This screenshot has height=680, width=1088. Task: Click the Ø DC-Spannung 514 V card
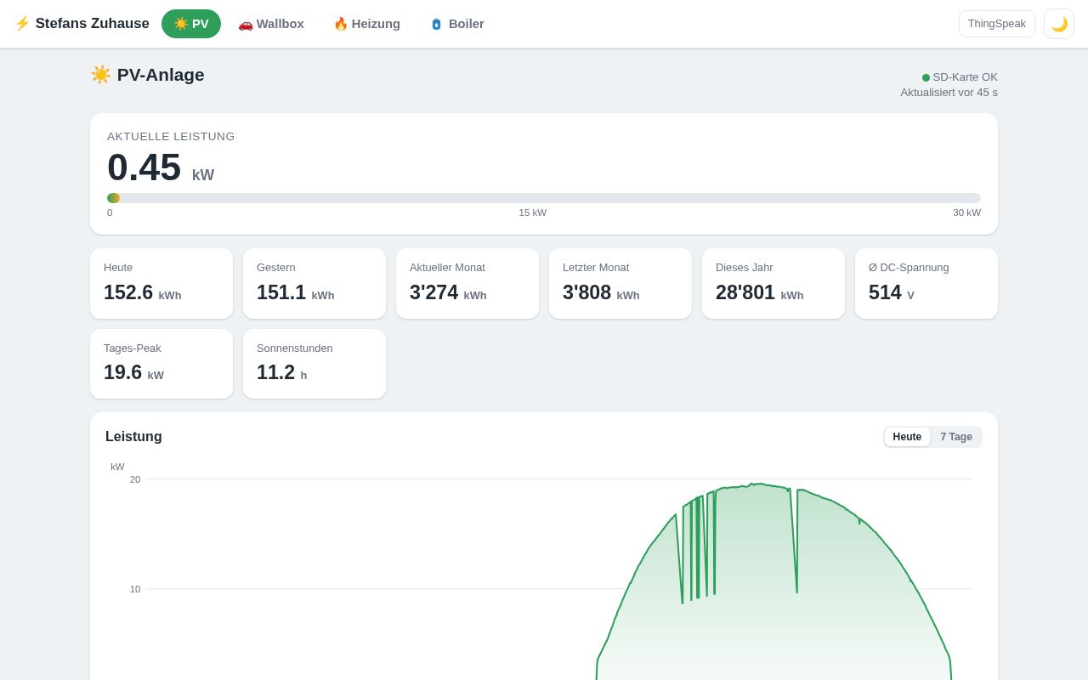pos(926,284)
